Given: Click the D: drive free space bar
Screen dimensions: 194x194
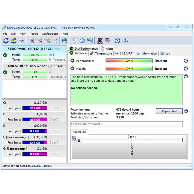Looking at the screenshot, I should (x=35, y=120).
